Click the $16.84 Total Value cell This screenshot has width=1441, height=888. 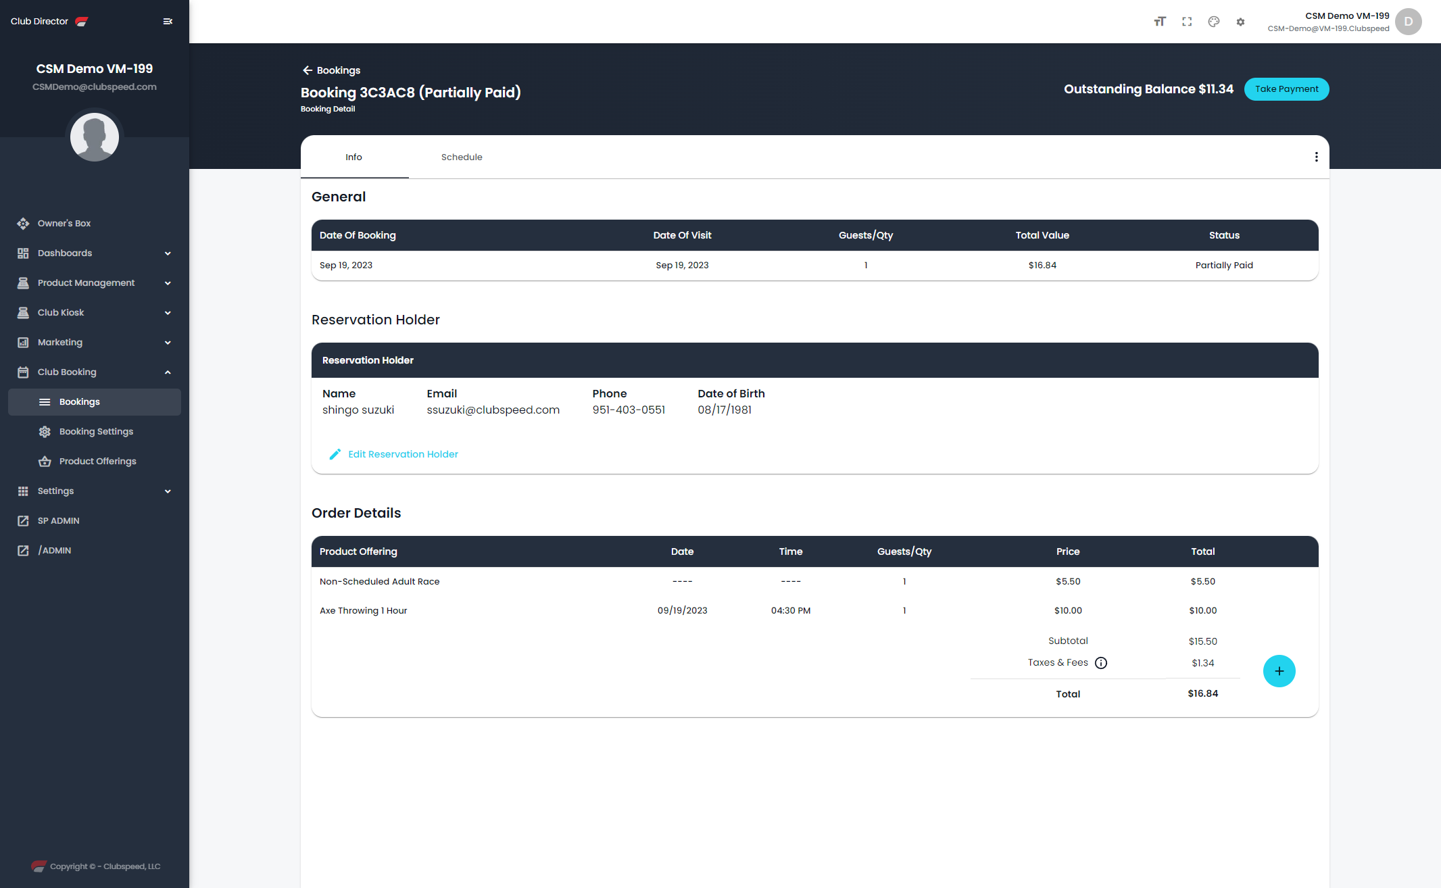point(1042,265)
